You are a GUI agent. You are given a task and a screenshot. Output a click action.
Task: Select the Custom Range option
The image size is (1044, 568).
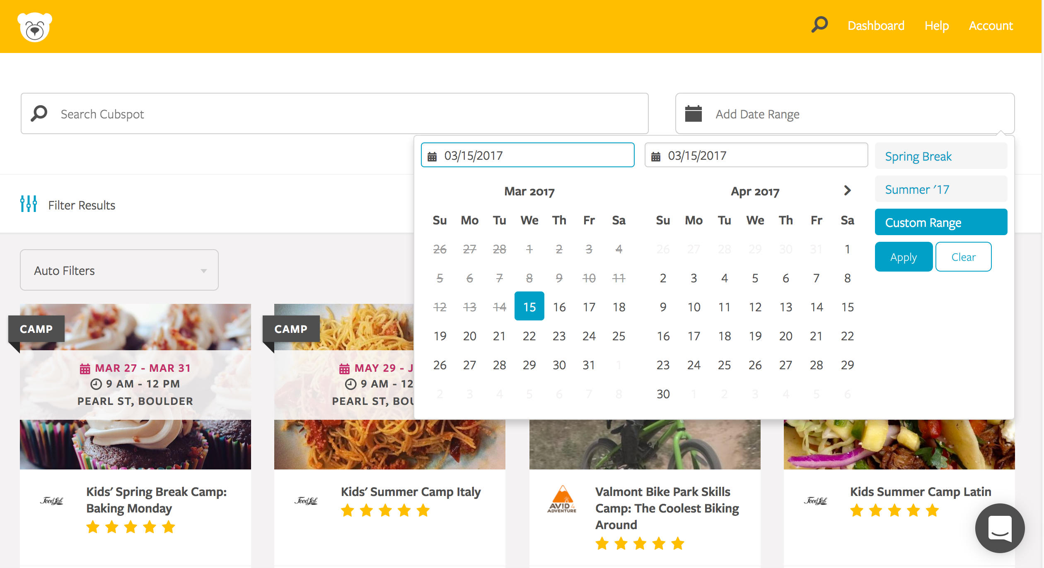pos(940,222)
